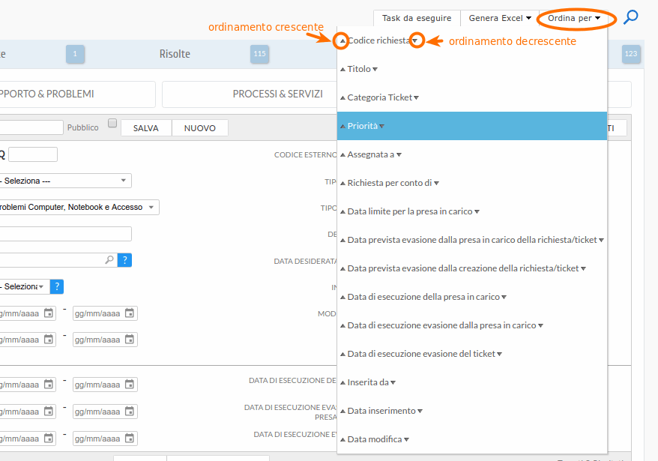
Task: Sort Data modifica descending arrow
Action: click(x=406, y=440)
